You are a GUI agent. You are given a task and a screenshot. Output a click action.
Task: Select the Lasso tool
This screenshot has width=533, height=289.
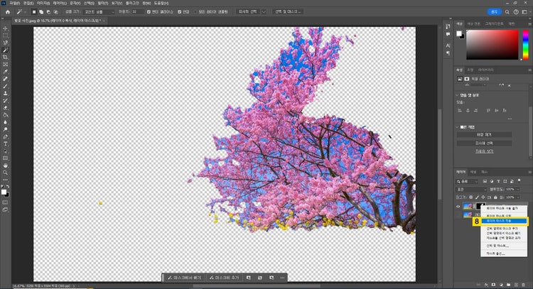[x=6, y=43]
